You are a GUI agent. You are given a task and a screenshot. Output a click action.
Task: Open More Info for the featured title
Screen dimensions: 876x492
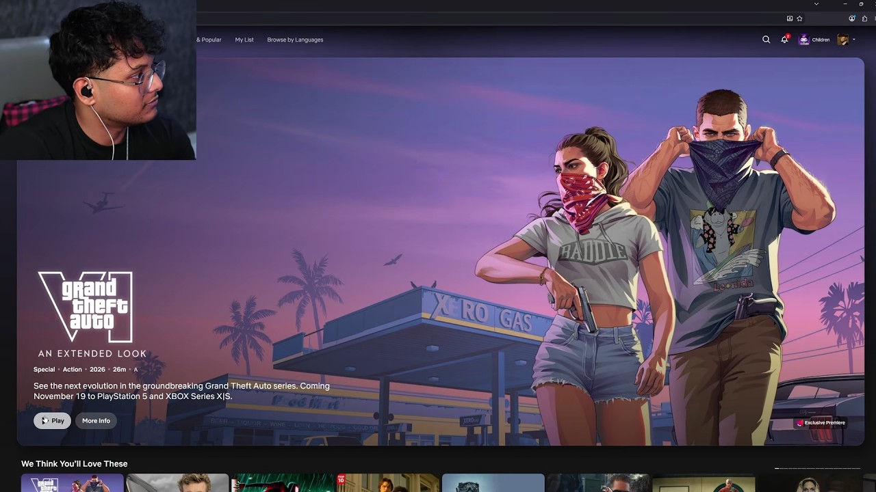(96, 421)
